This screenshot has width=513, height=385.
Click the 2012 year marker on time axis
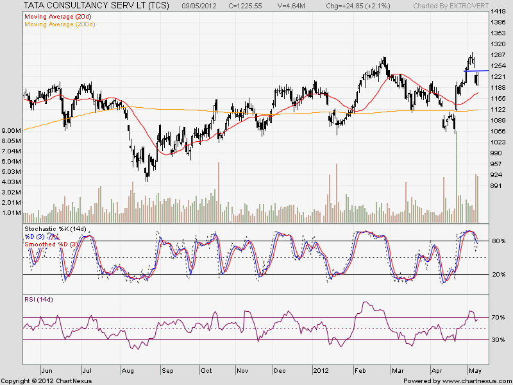click(x=321, y=371)
